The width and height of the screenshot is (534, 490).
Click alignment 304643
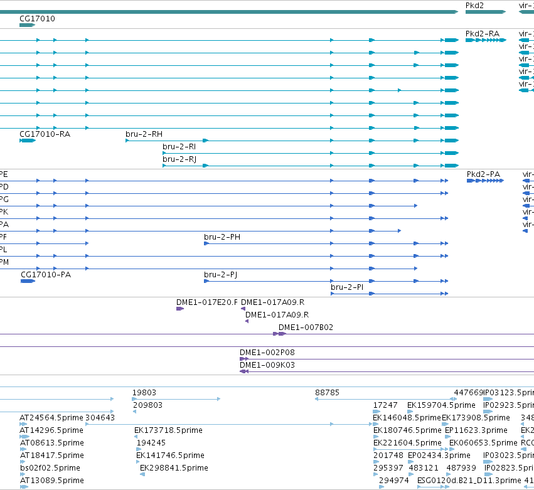point(229,424)
